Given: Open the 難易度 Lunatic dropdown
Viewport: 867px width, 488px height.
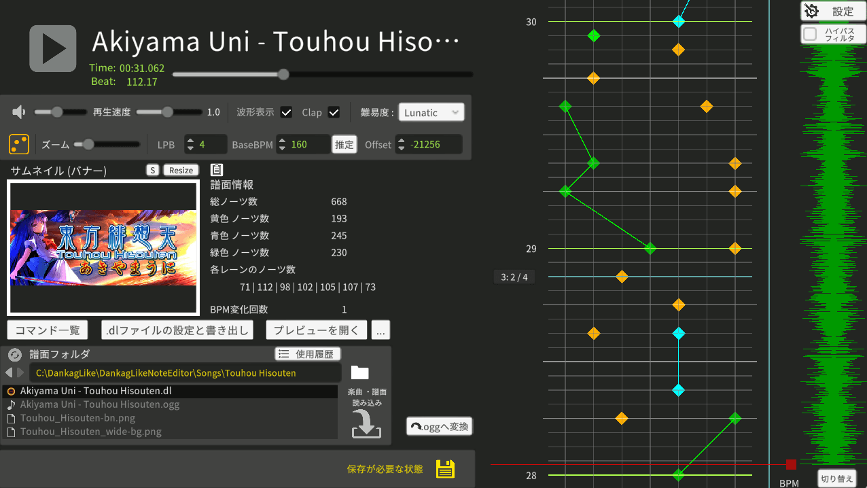Looking at the screenshot, I should (431, 112).
